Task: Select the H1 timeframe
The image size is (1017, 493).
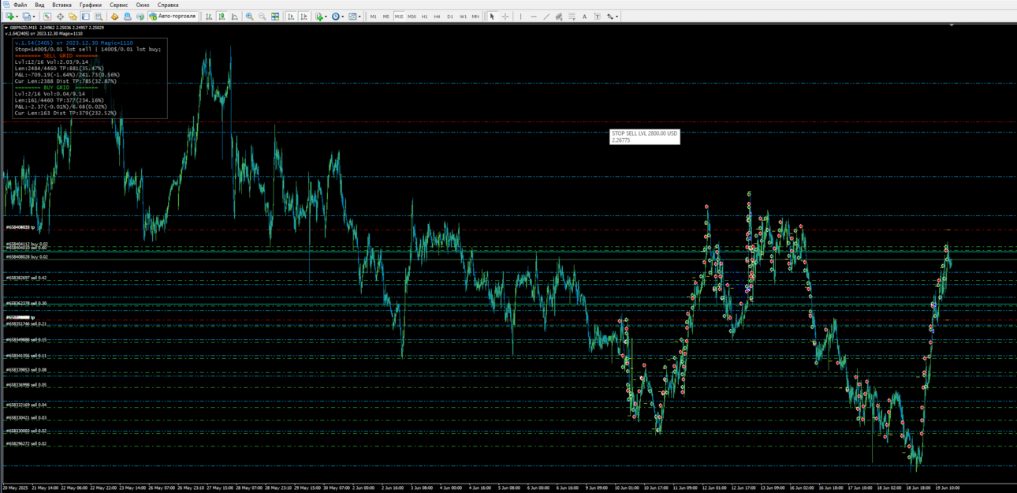Action: [x=424, y=16]
